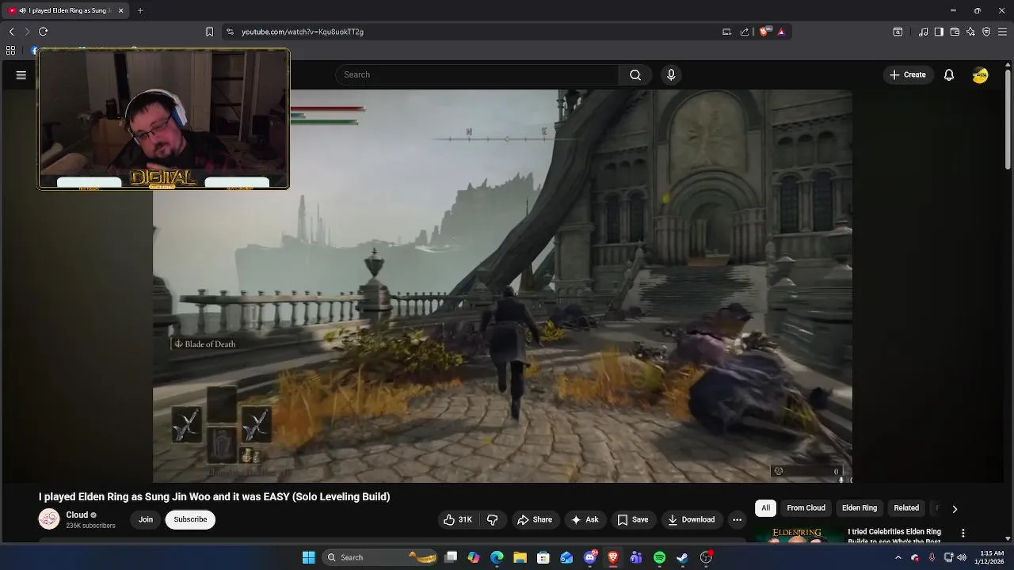This screenshot has height=570, width=1014.
Task: Start voice search with the microphone icon
Action: tap(671, 74)
